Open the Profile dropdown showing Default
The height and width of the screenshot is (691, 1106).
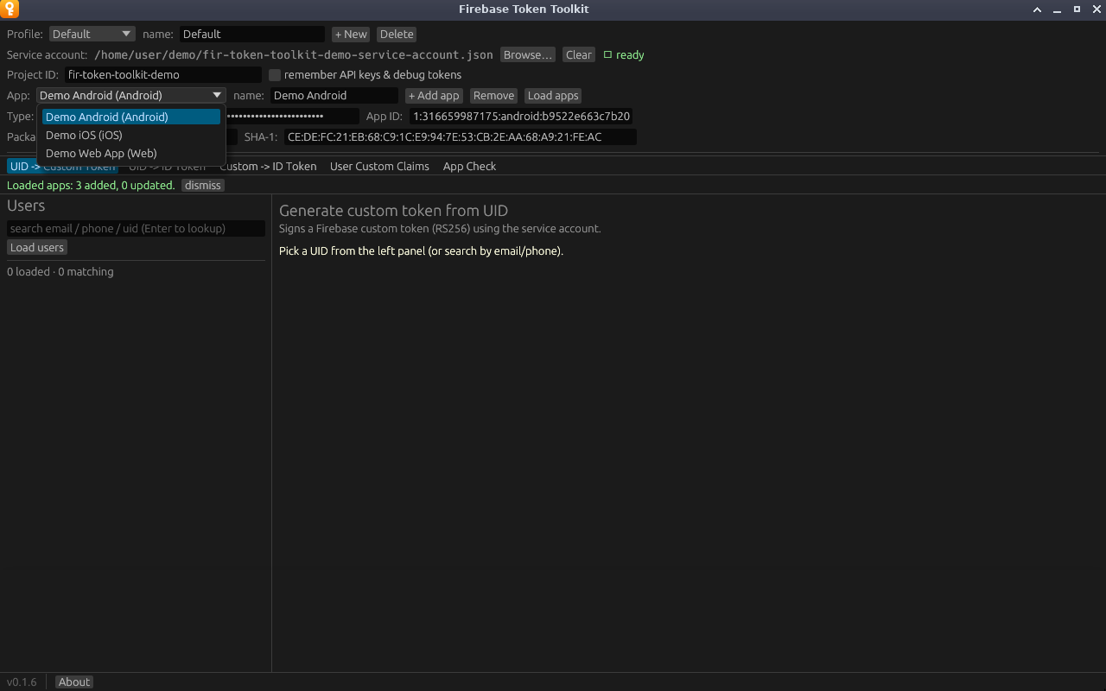point(92,35)
